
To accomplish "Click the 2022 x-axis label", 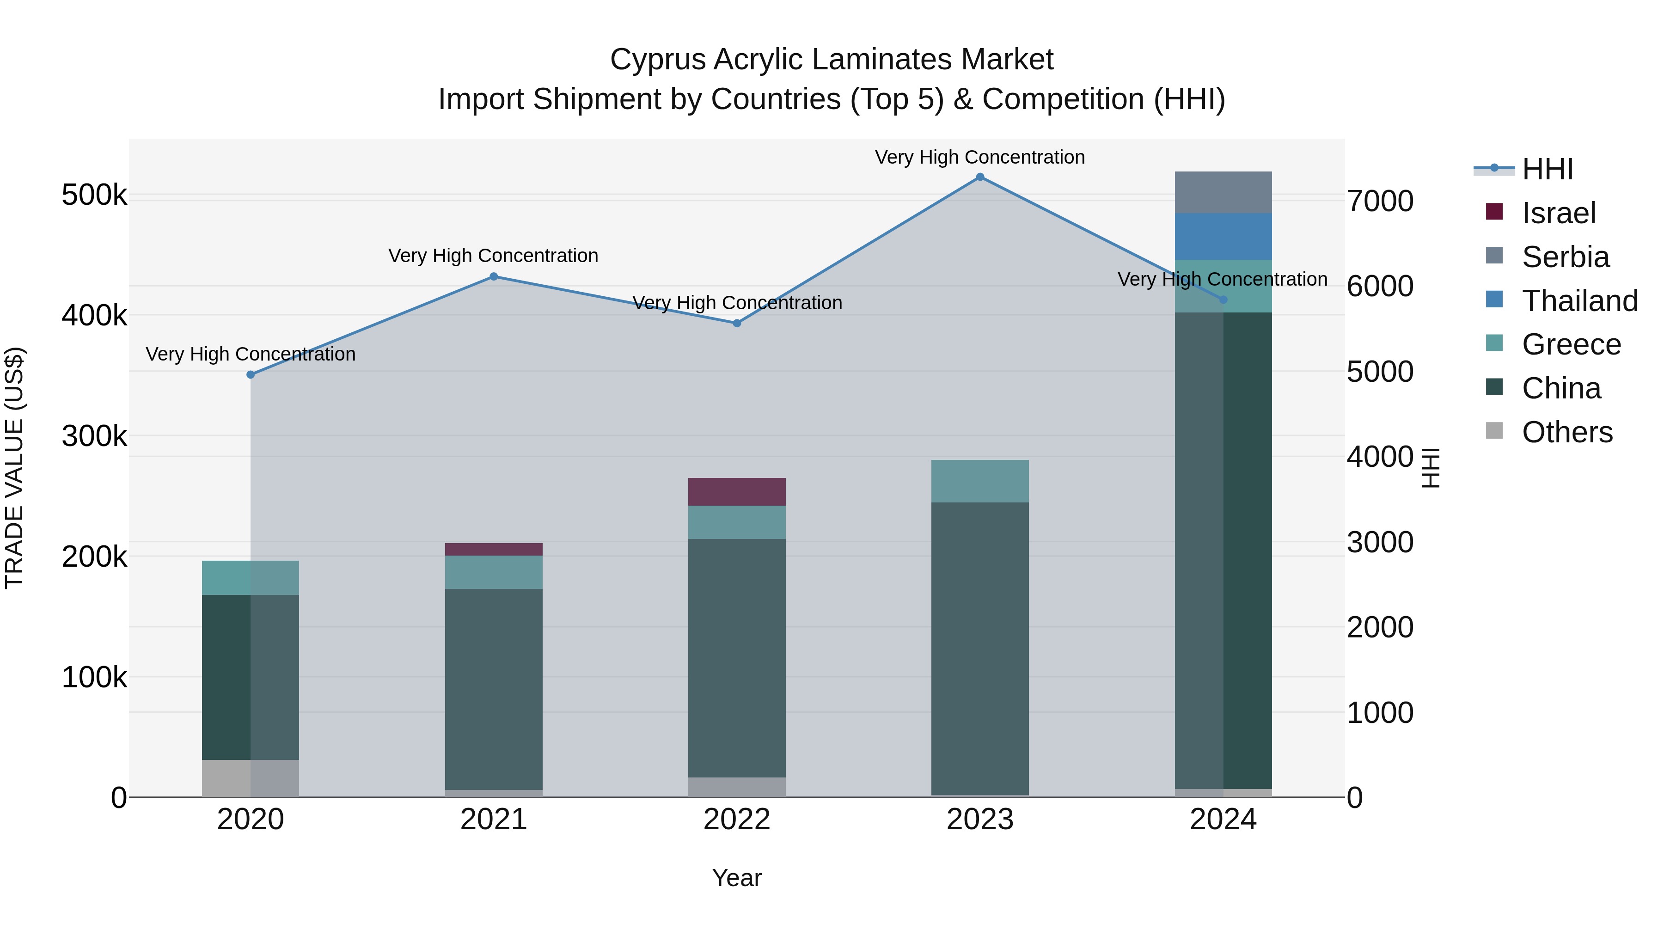I will click(737, 820).
